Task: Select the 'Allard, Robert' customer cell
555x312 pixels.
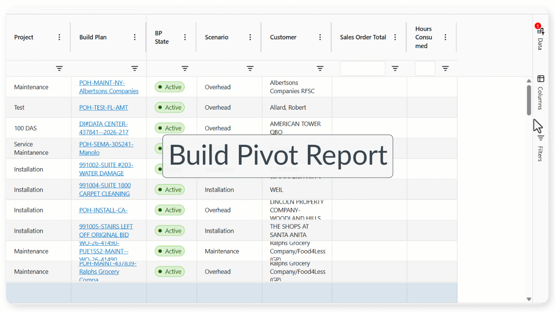Action: [297, 107]
